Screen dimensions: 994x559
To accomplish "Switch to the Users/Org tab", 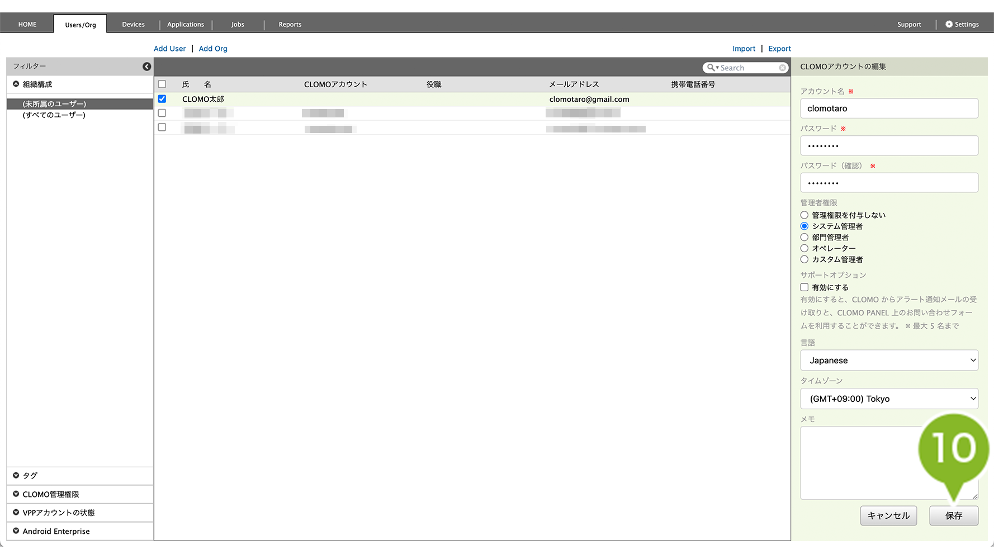I will point(81,25).
